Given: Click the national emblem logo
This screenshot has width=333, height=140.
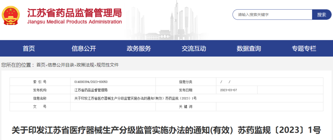Looking at the screenshot, I should coord(10,16).
